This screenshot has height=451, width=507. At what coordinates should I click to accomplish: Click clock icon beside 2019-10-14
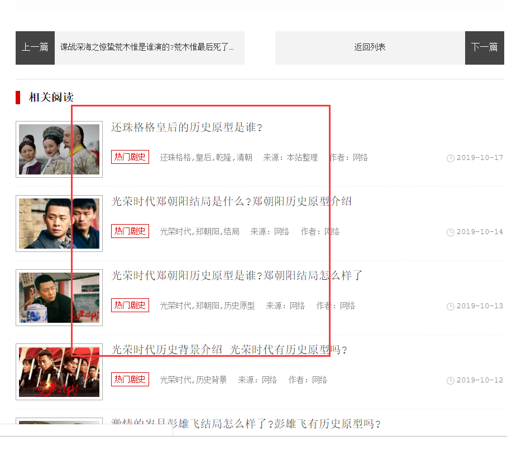pyautogui.click(x=451, y=232)
